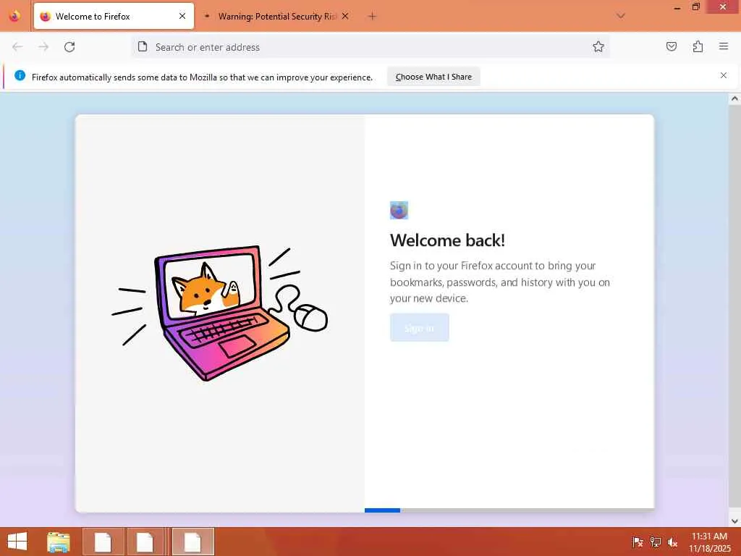The height and width of the screenshot is (556, 741).
Task: Switch to Warning: Potential Security Risk tab
Action: [x=277, y=16]
